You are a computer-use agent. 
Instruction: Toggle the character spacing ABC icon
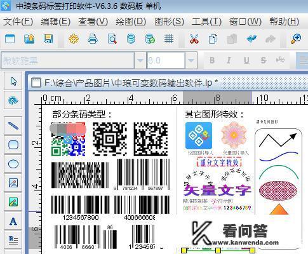click(x=280, y=60)
